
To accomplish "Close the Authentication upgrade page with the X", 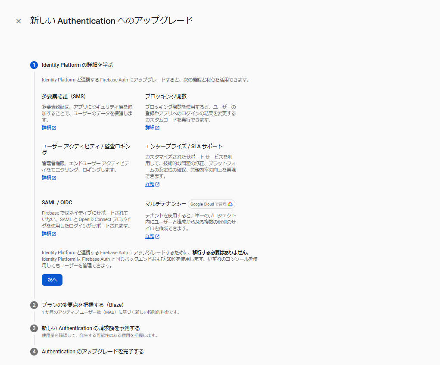I will (19, 21).
